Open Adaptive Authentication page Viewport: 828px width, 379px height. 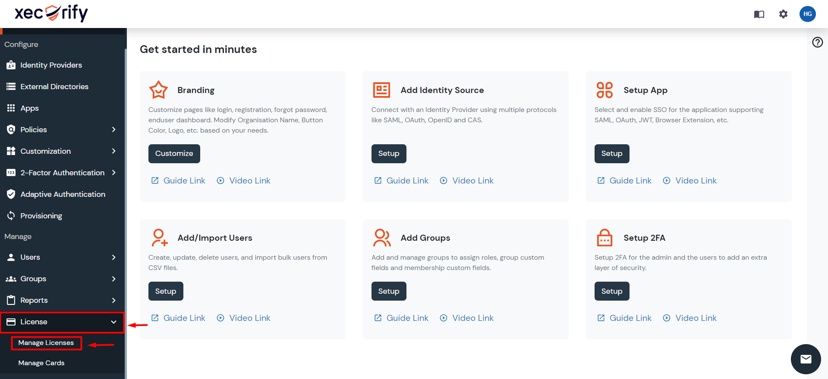(x=62, y=194)
